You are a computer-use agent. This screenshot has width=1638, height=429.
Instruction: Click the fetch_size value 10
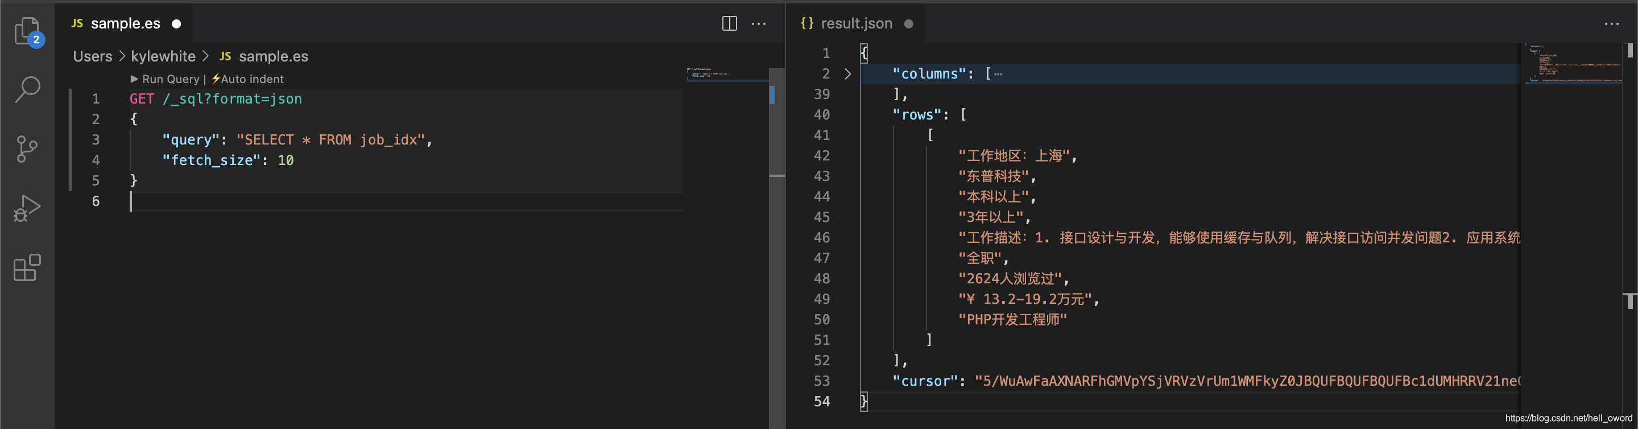click(286, 160)
